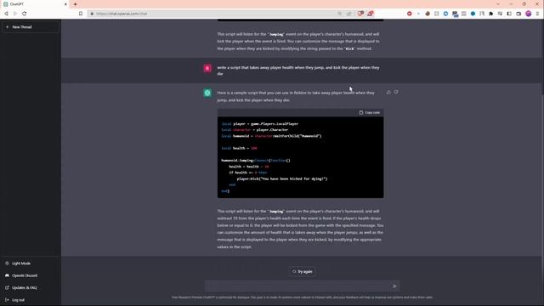Click the humanoid.Jumping:Connect code line

[x=256, y=161]
